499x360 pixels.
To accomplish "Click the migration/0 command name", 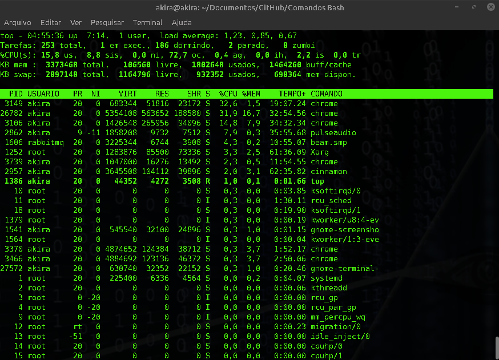I will click(x=336, y=326).
